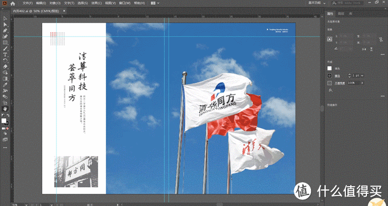Click the 不透明度 opacity link
Screen dimensions: 388x206
click(340, 83)
